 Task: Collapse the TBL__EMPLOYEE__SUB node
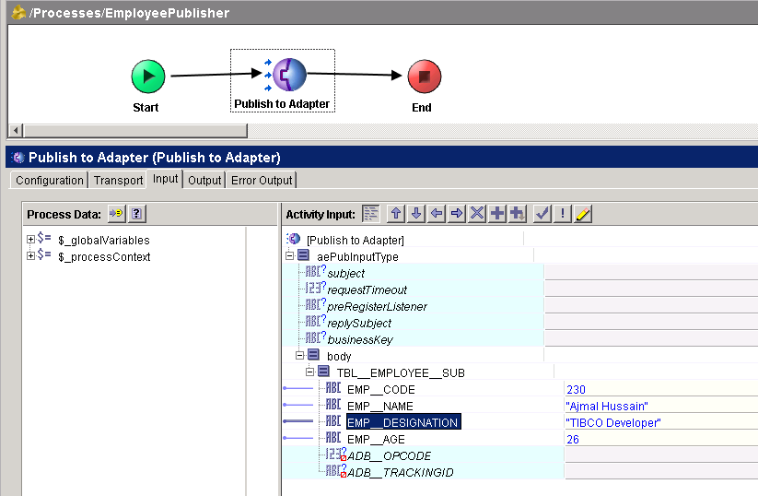[309, 372]
